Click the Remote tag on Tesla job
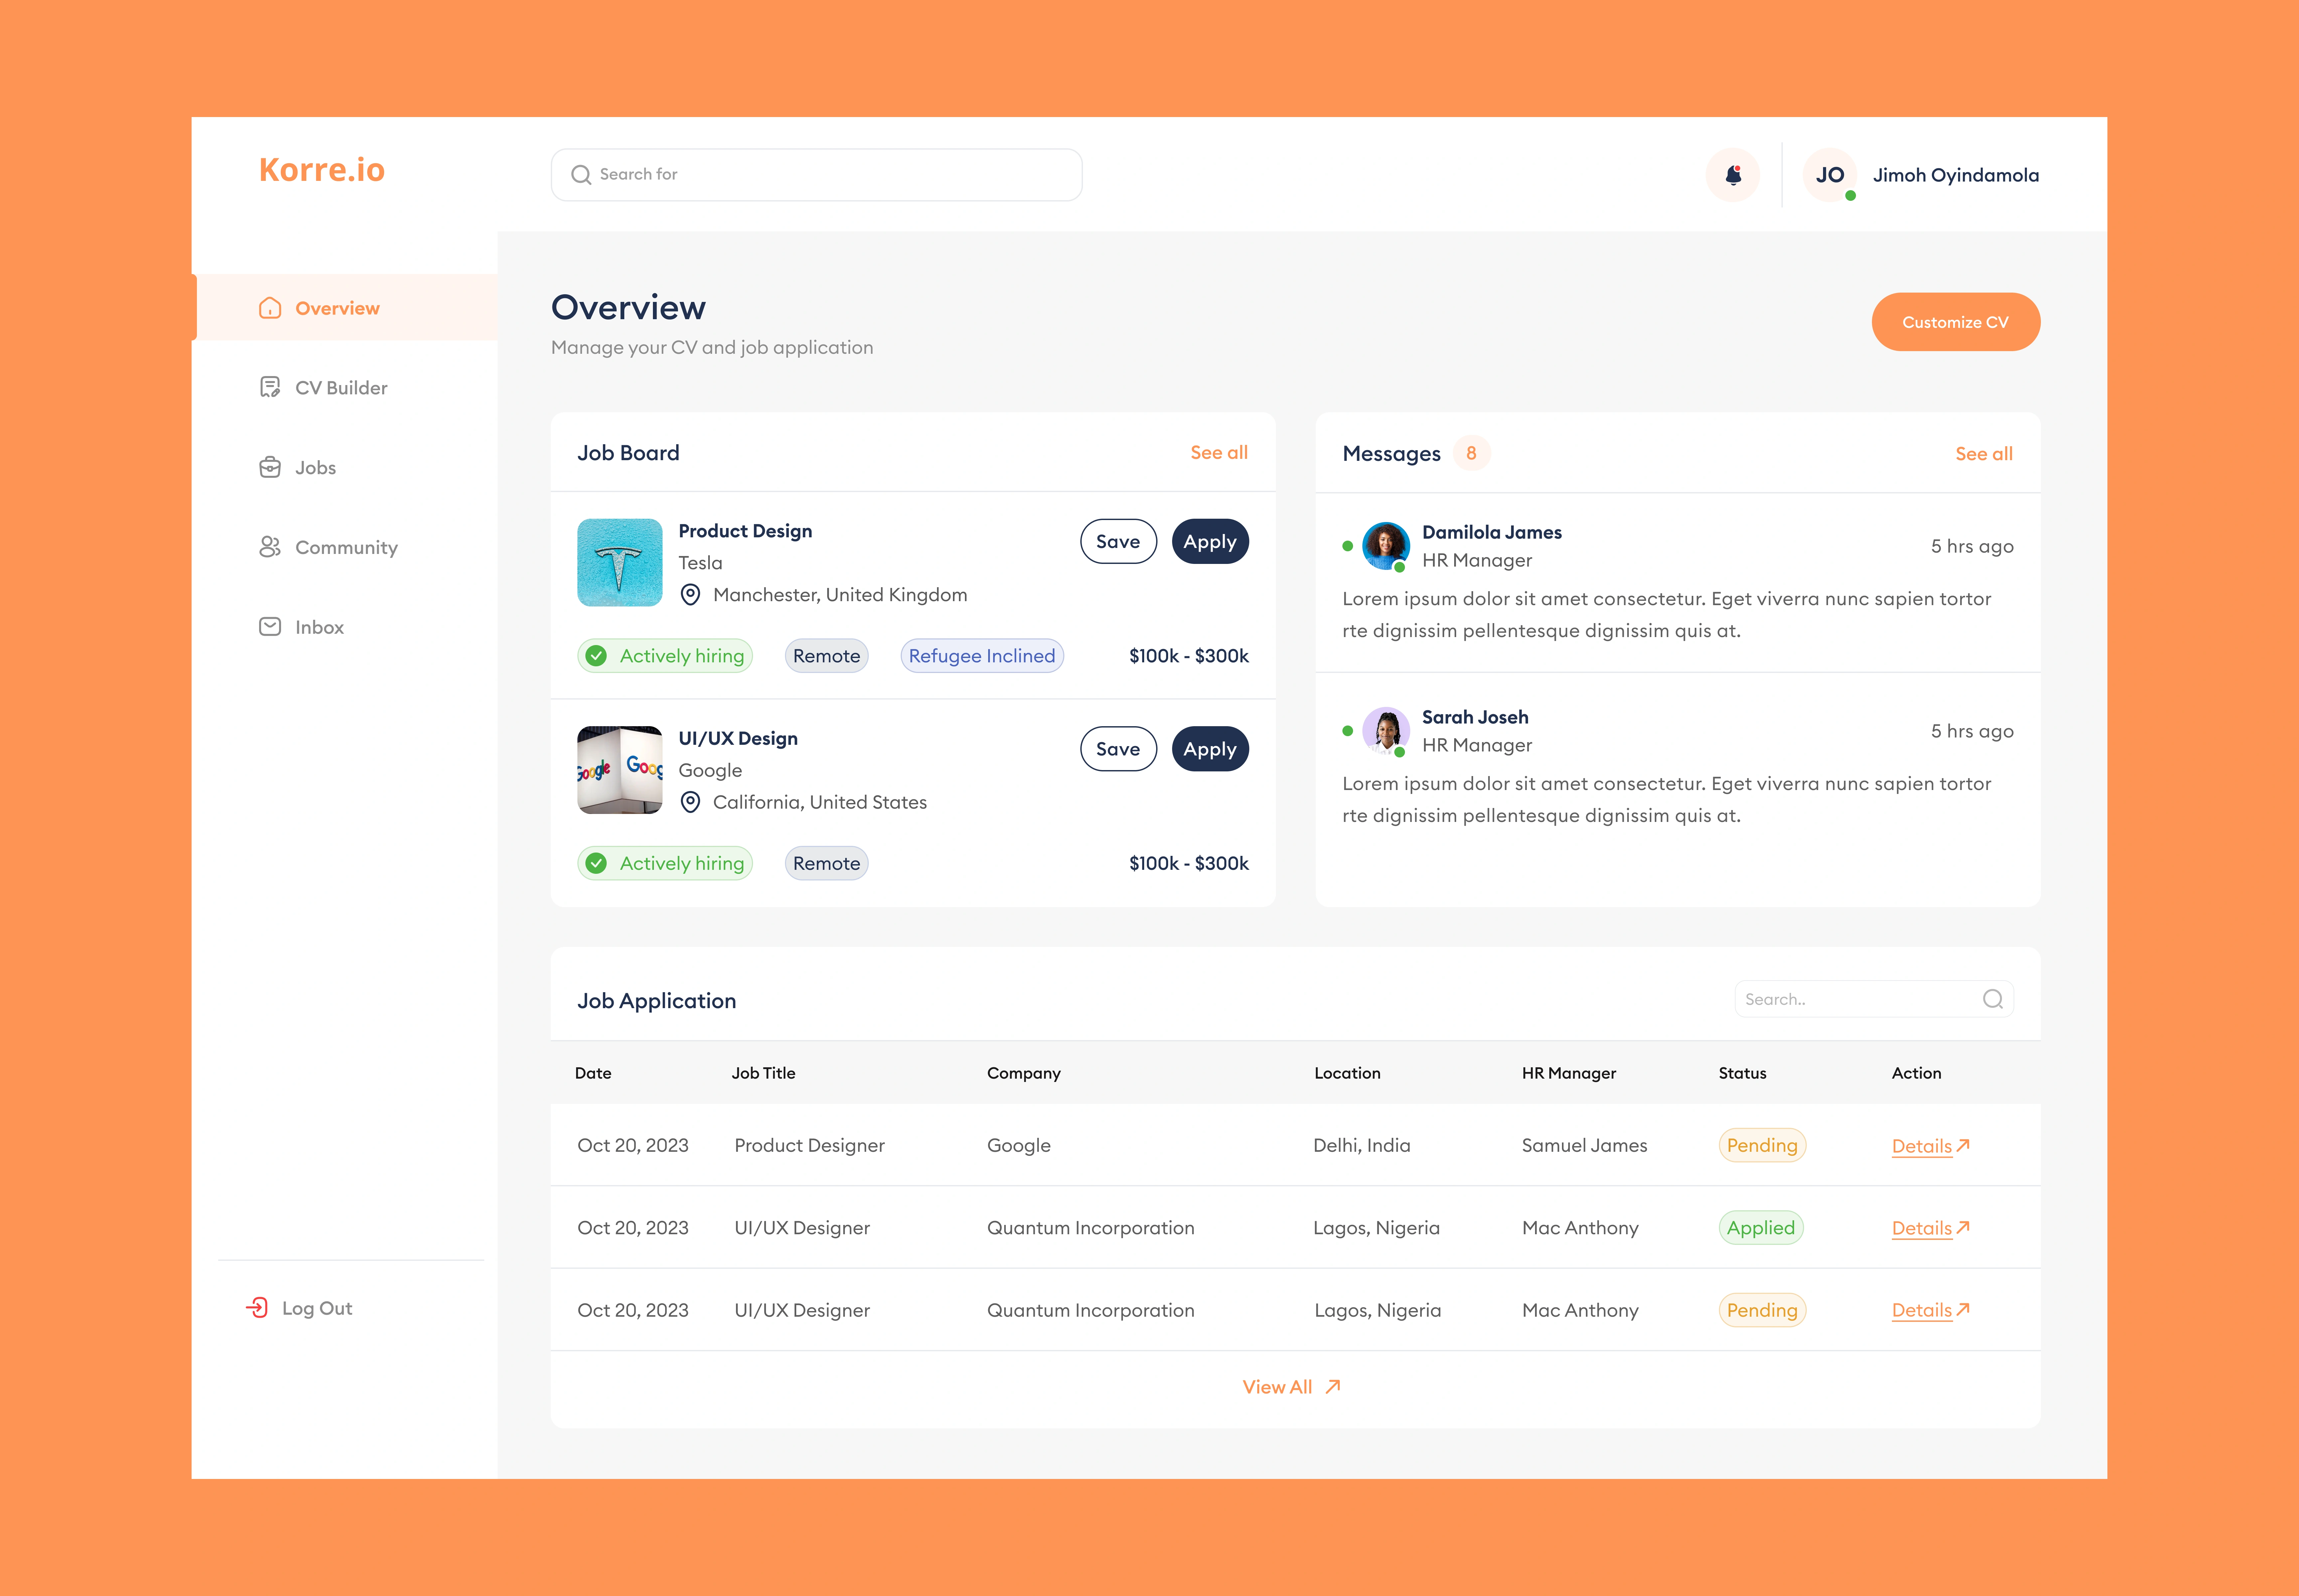2299x1596 pixels. pyautogui.click(x=826, y=656)
